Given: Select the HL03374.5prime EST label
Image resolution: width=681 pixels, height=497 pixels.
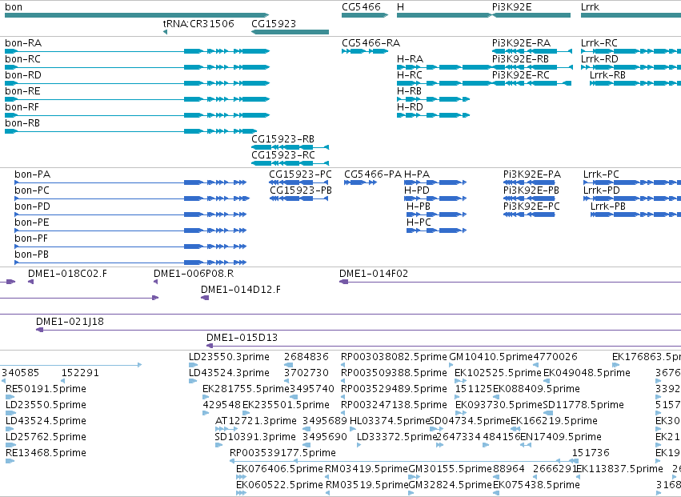Looking at the screenshot, I should (x=390, y=421).
